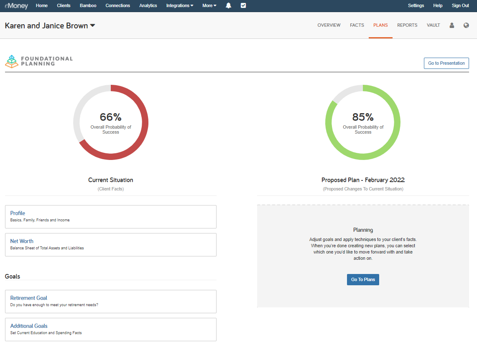Open the Help link
The image size is (477, 350).
(x=438, y=5)
